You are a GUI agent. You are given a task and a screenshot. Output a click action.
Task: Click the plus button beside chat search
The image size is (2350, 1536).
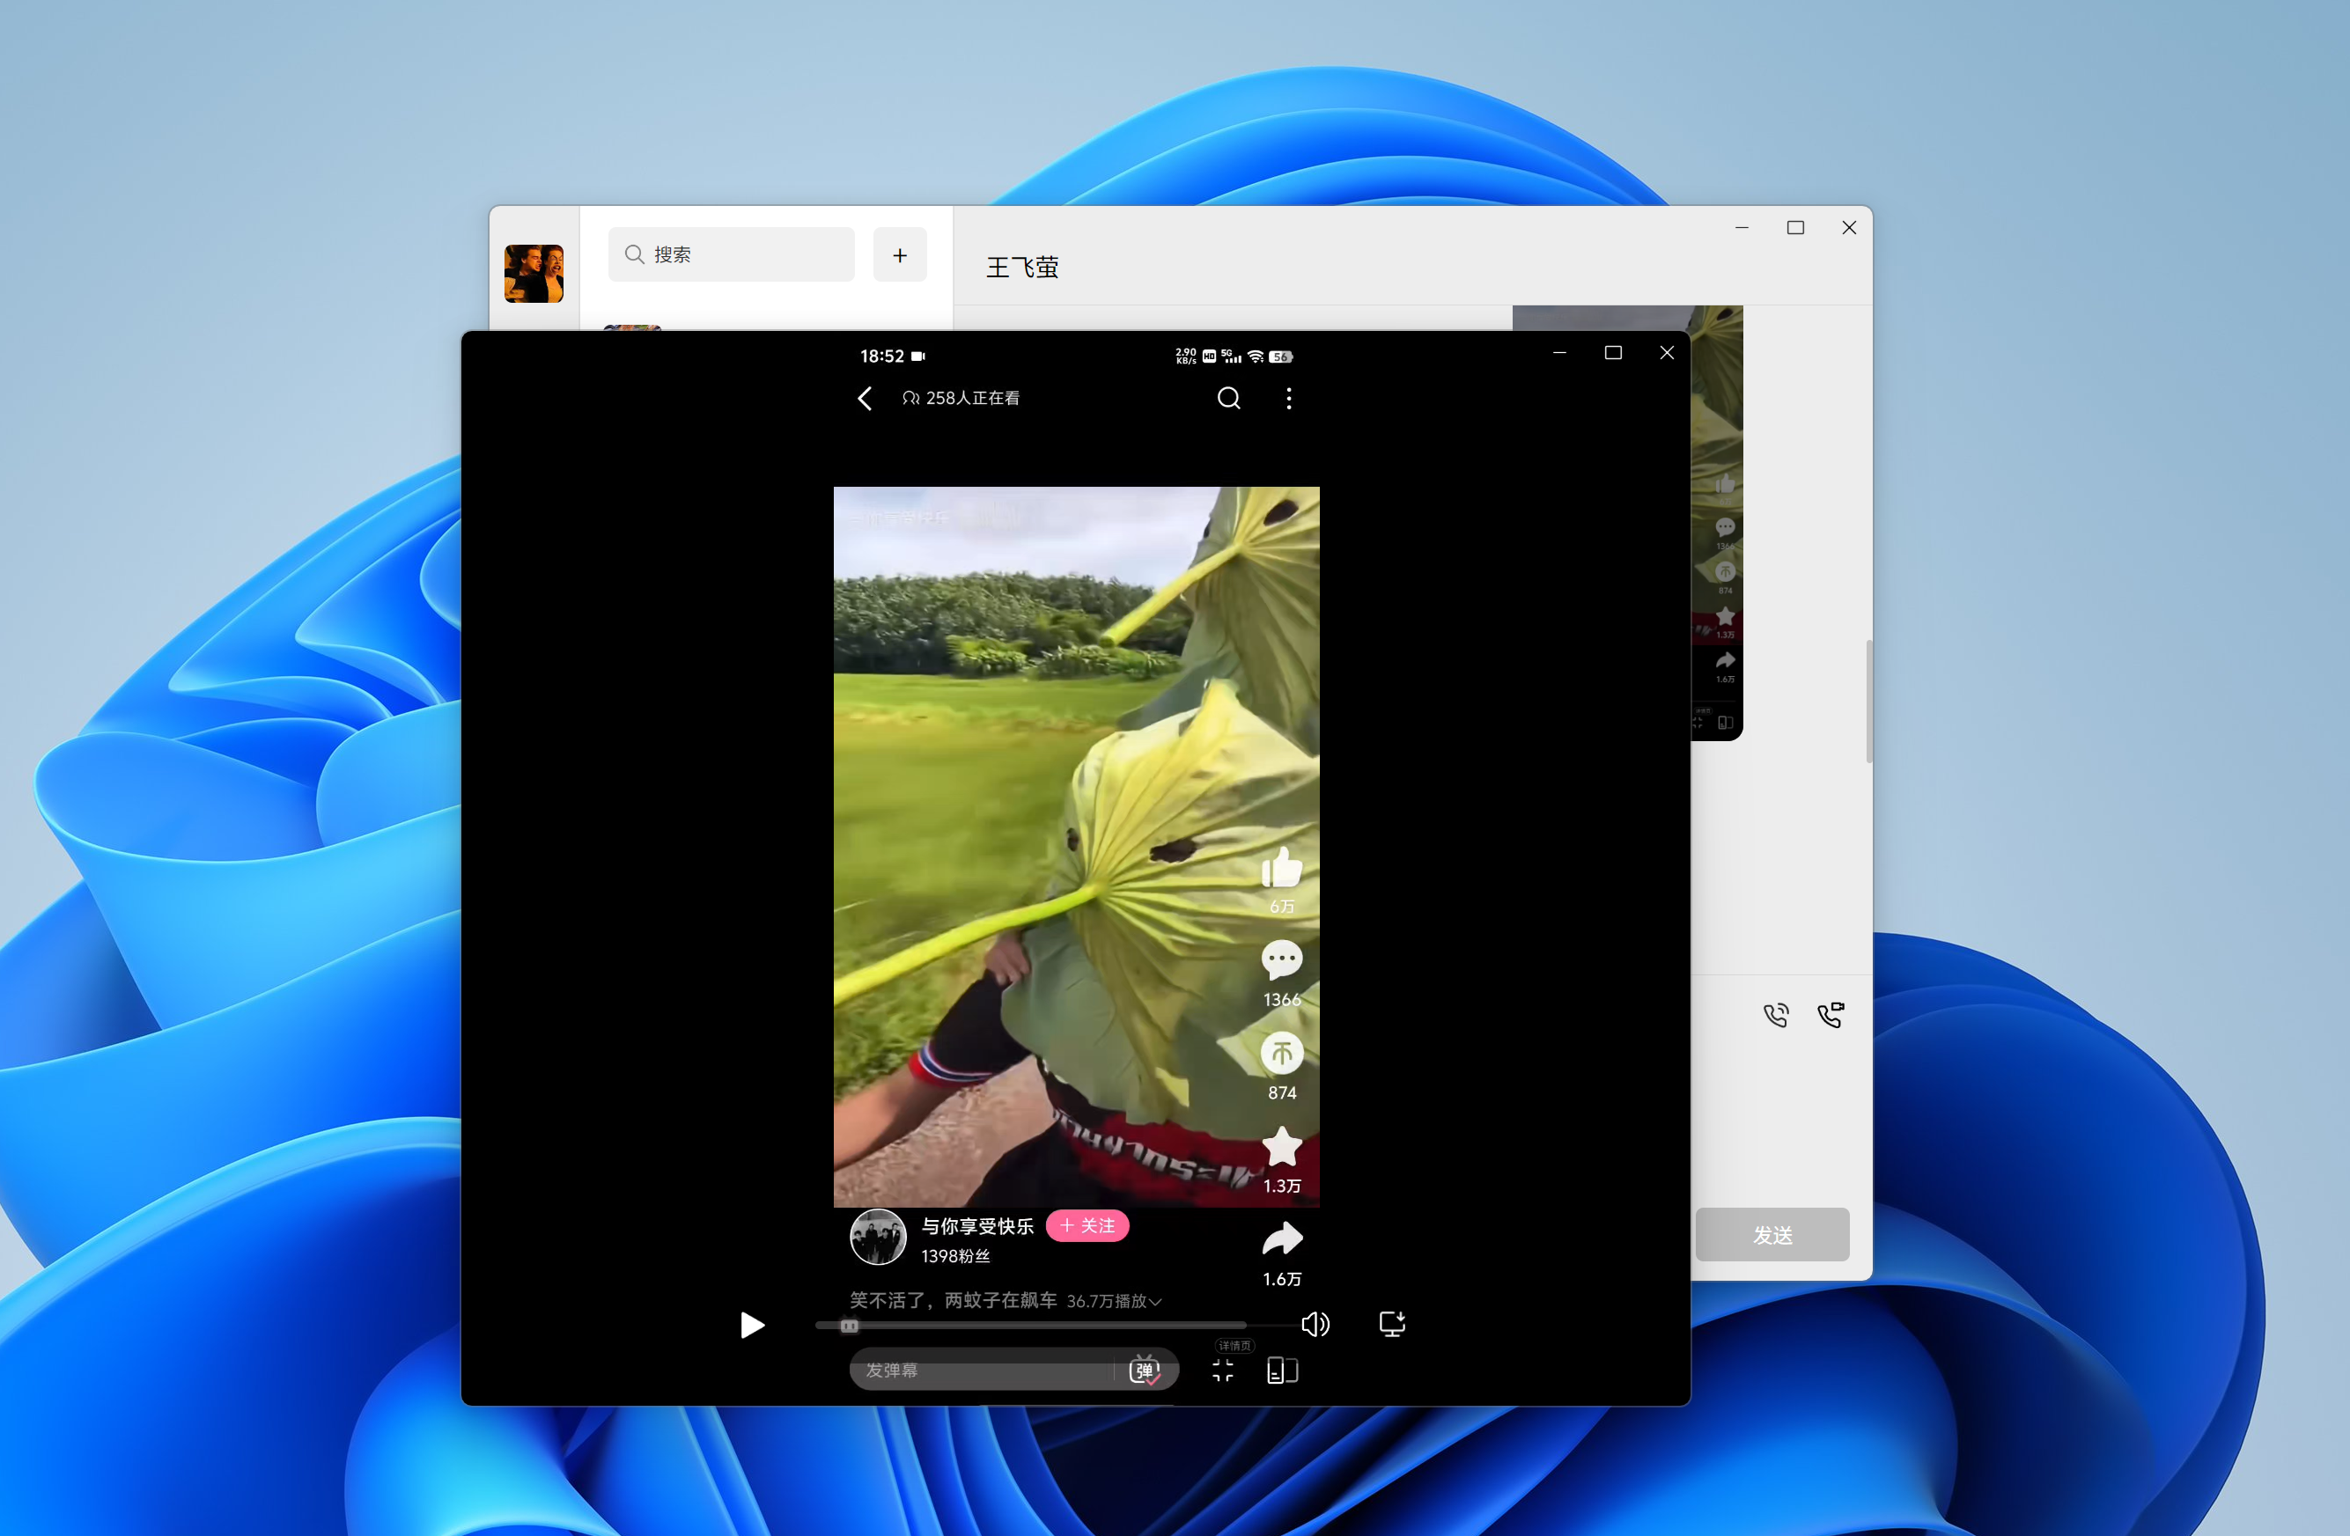pyautogui.click(x=901, y=254)
